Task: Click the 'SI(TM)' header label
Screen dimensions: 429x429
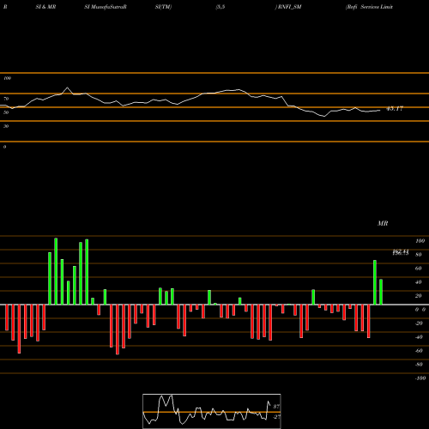Action: (163, 7)
